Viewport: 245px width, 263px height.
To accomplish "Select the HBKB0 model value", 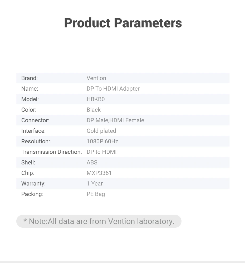I will pos(96,99).
